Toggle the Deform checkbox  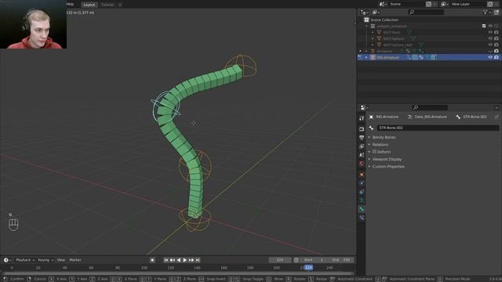[374, 151]
